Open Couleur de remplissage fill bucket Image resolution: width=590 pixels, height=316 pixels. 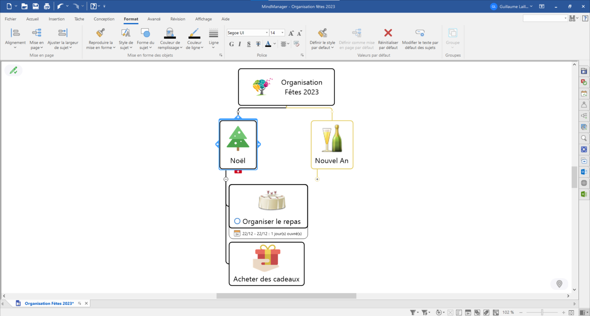point(170,33)
